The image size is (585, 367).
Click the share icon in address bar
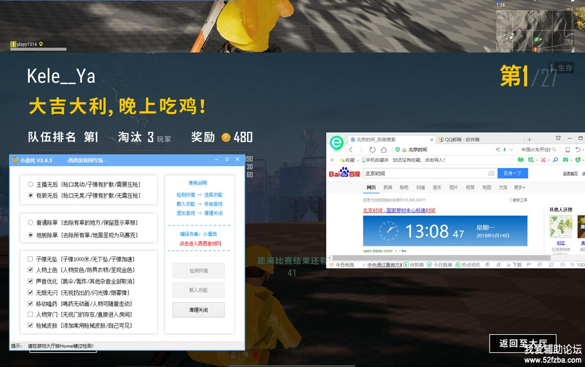point(498,149)
